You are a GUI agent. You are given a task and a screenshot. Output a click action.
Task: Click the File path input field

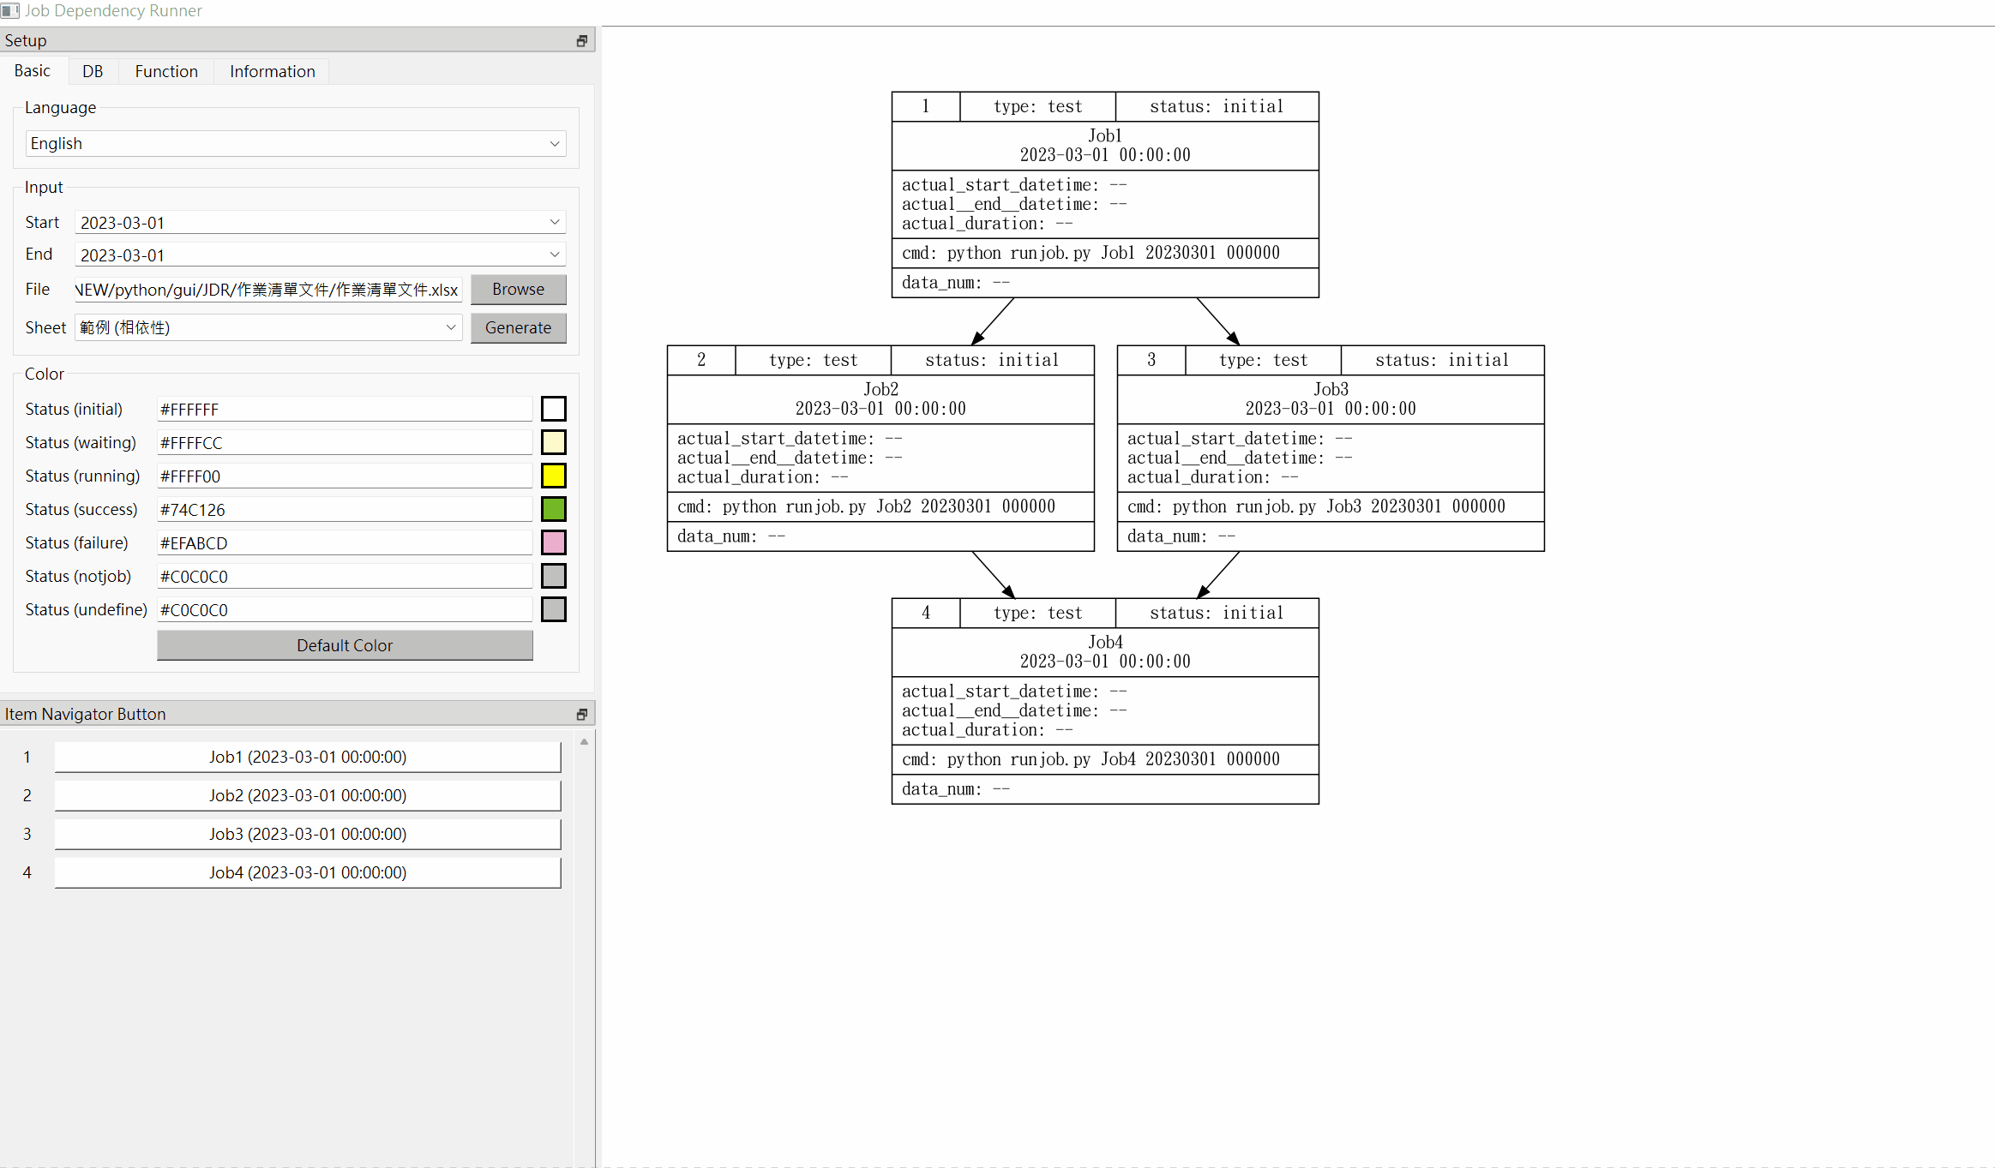267,290
